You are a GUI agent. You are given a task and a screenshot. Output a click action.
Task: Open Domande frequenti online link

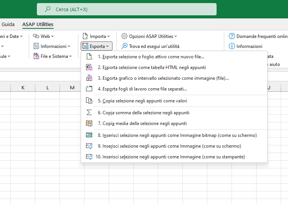258,36
